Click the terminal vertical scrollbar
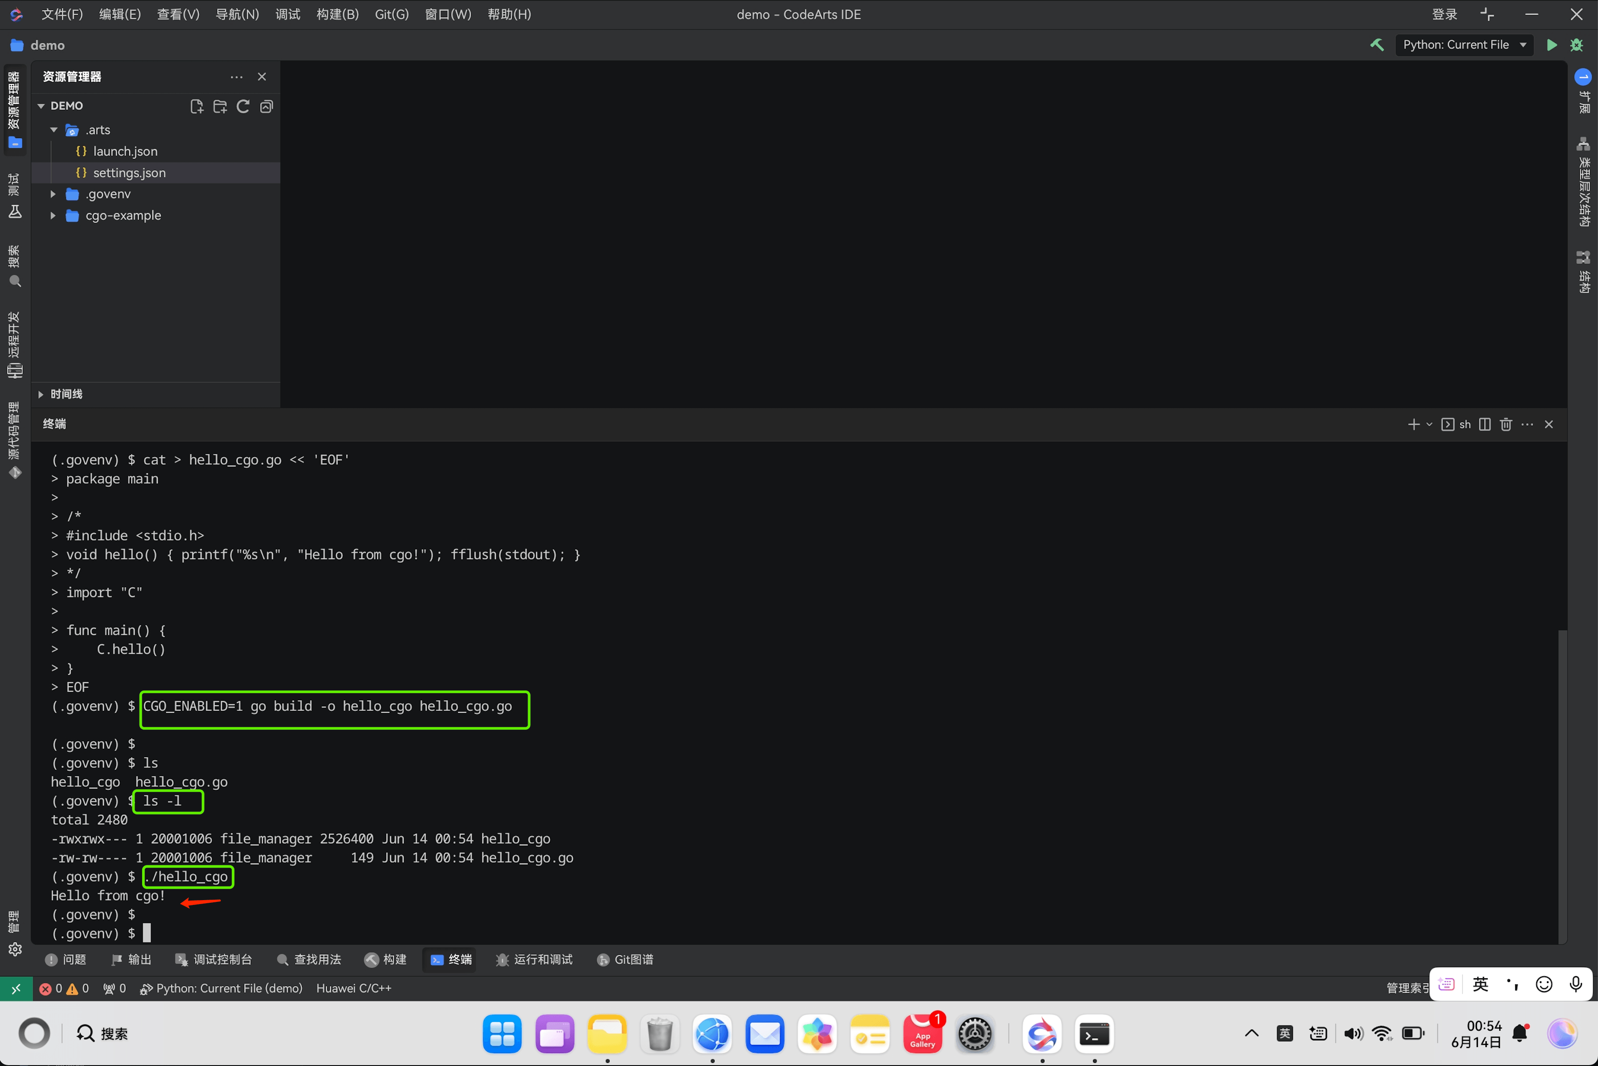1598x1066 pixels. click(1562, 786)
